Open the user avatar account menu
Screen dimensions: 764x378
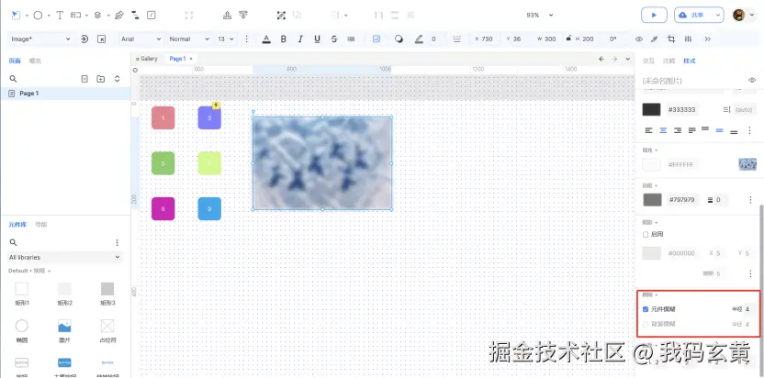744,15
